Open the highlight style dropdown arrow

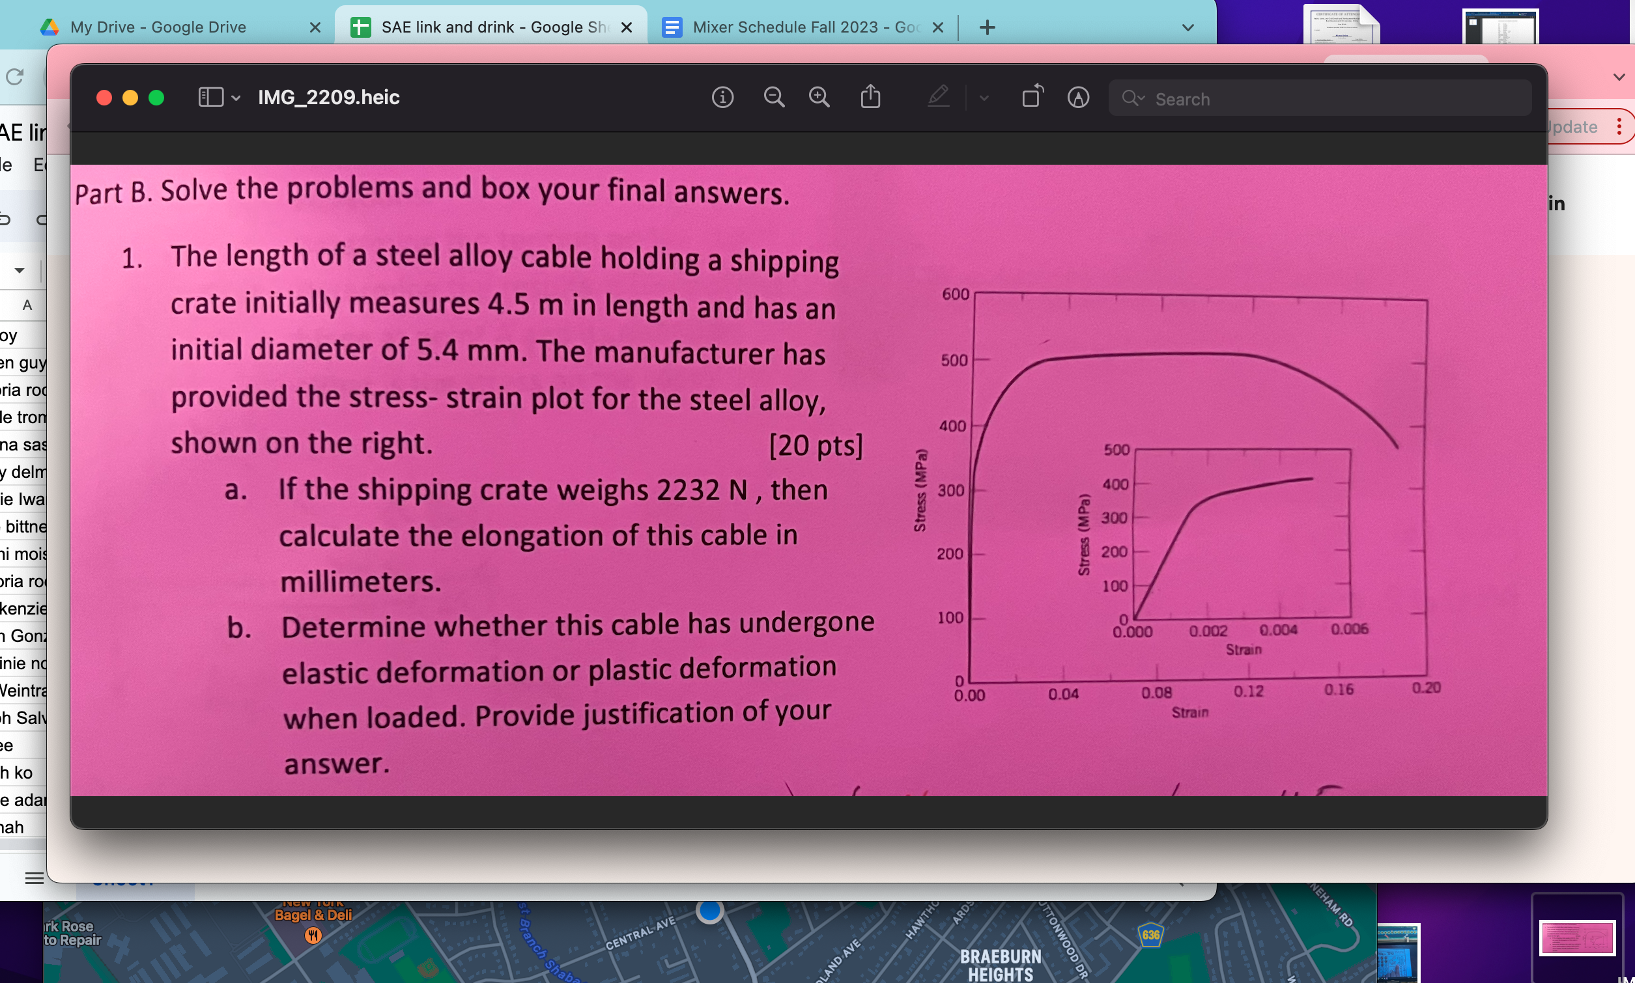click(984, 98)
